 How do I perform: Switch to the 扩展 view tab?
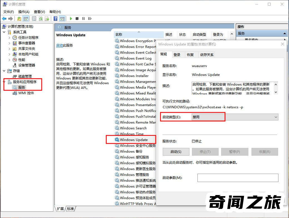60,209
